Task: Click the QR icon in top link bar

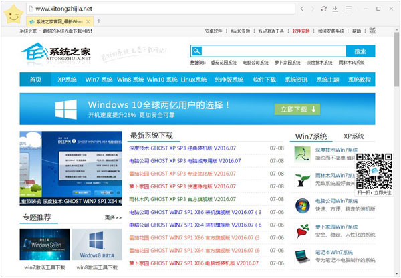Action: pyautogui.click(x=372, y=31)
